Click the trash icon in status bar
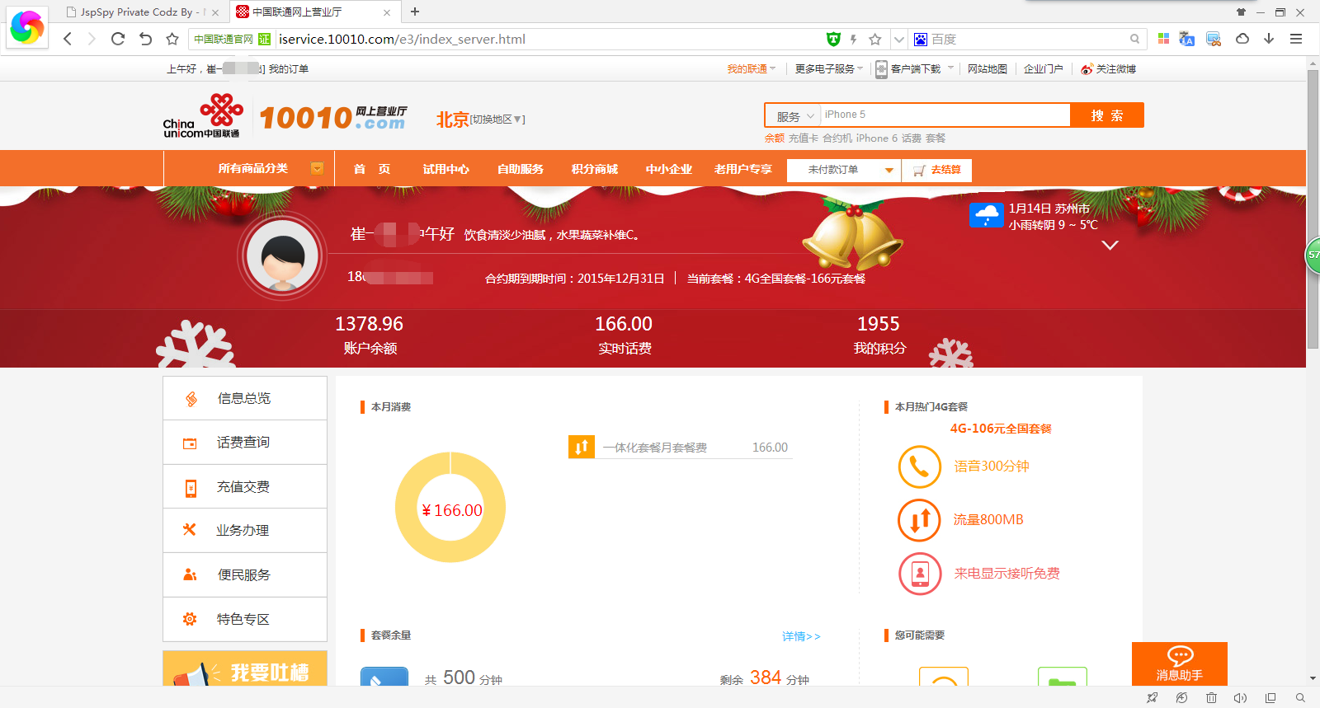This screenshot has width=1320, height=708. coord(1211,698)
